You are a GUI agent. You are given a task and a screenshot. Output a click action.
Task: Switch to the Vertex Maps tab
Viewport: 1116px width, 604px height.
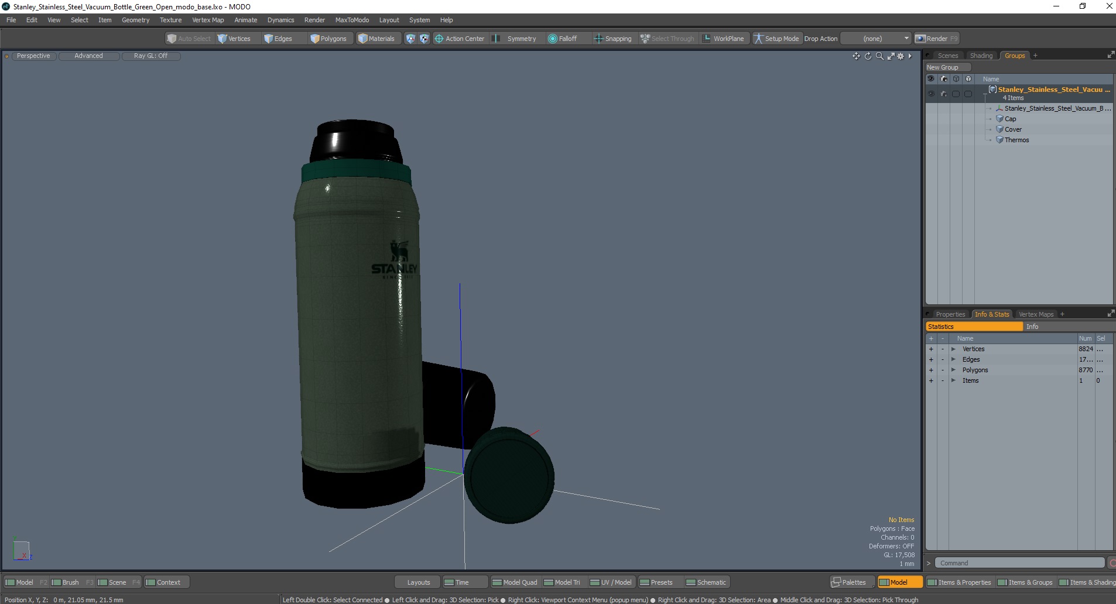[x=1036, y=314]
